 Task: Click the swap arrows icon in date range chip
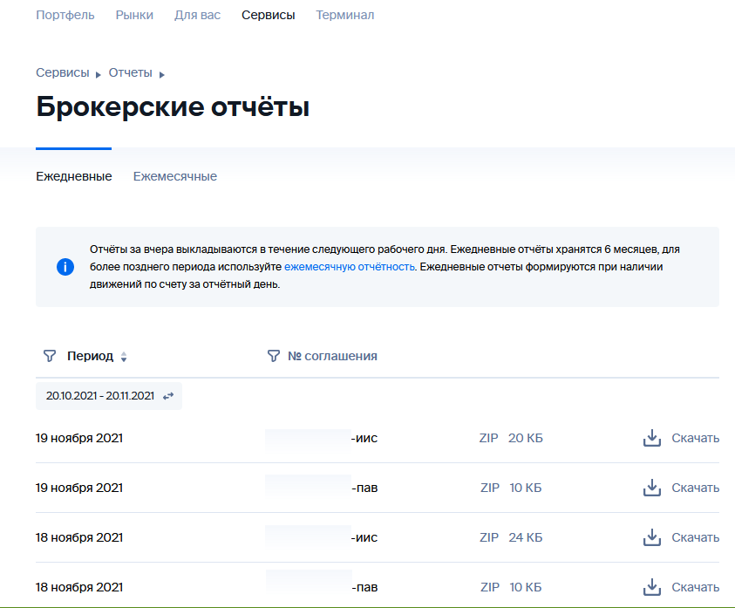coord(168,396)
